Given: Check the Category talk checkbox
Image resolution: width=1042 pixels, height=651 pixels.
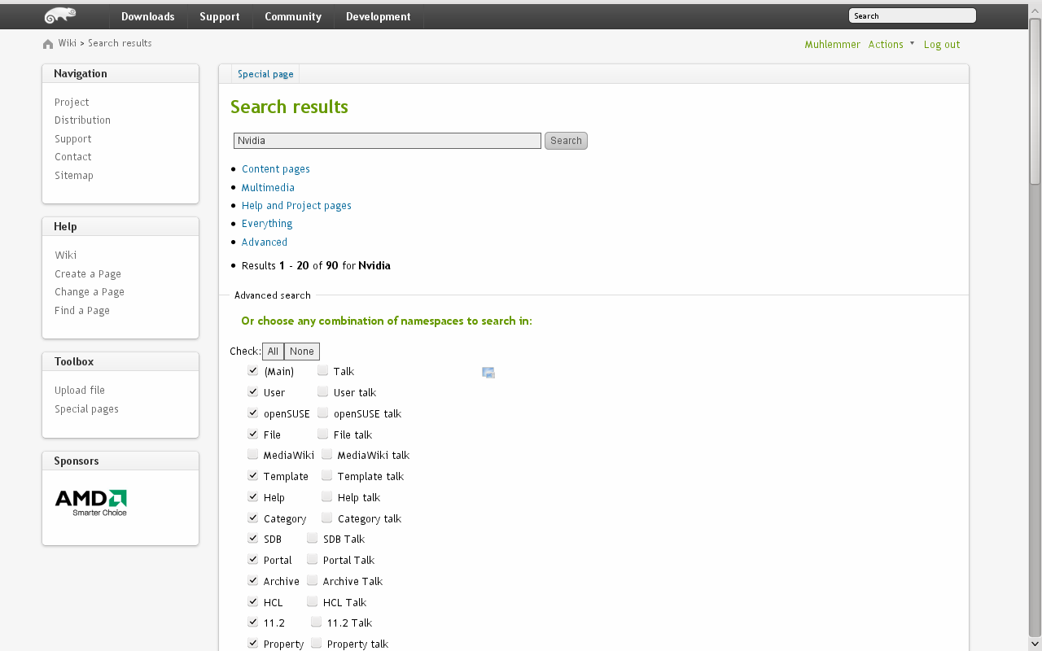Looking at the screenshot, I should (x=327, y=518).
